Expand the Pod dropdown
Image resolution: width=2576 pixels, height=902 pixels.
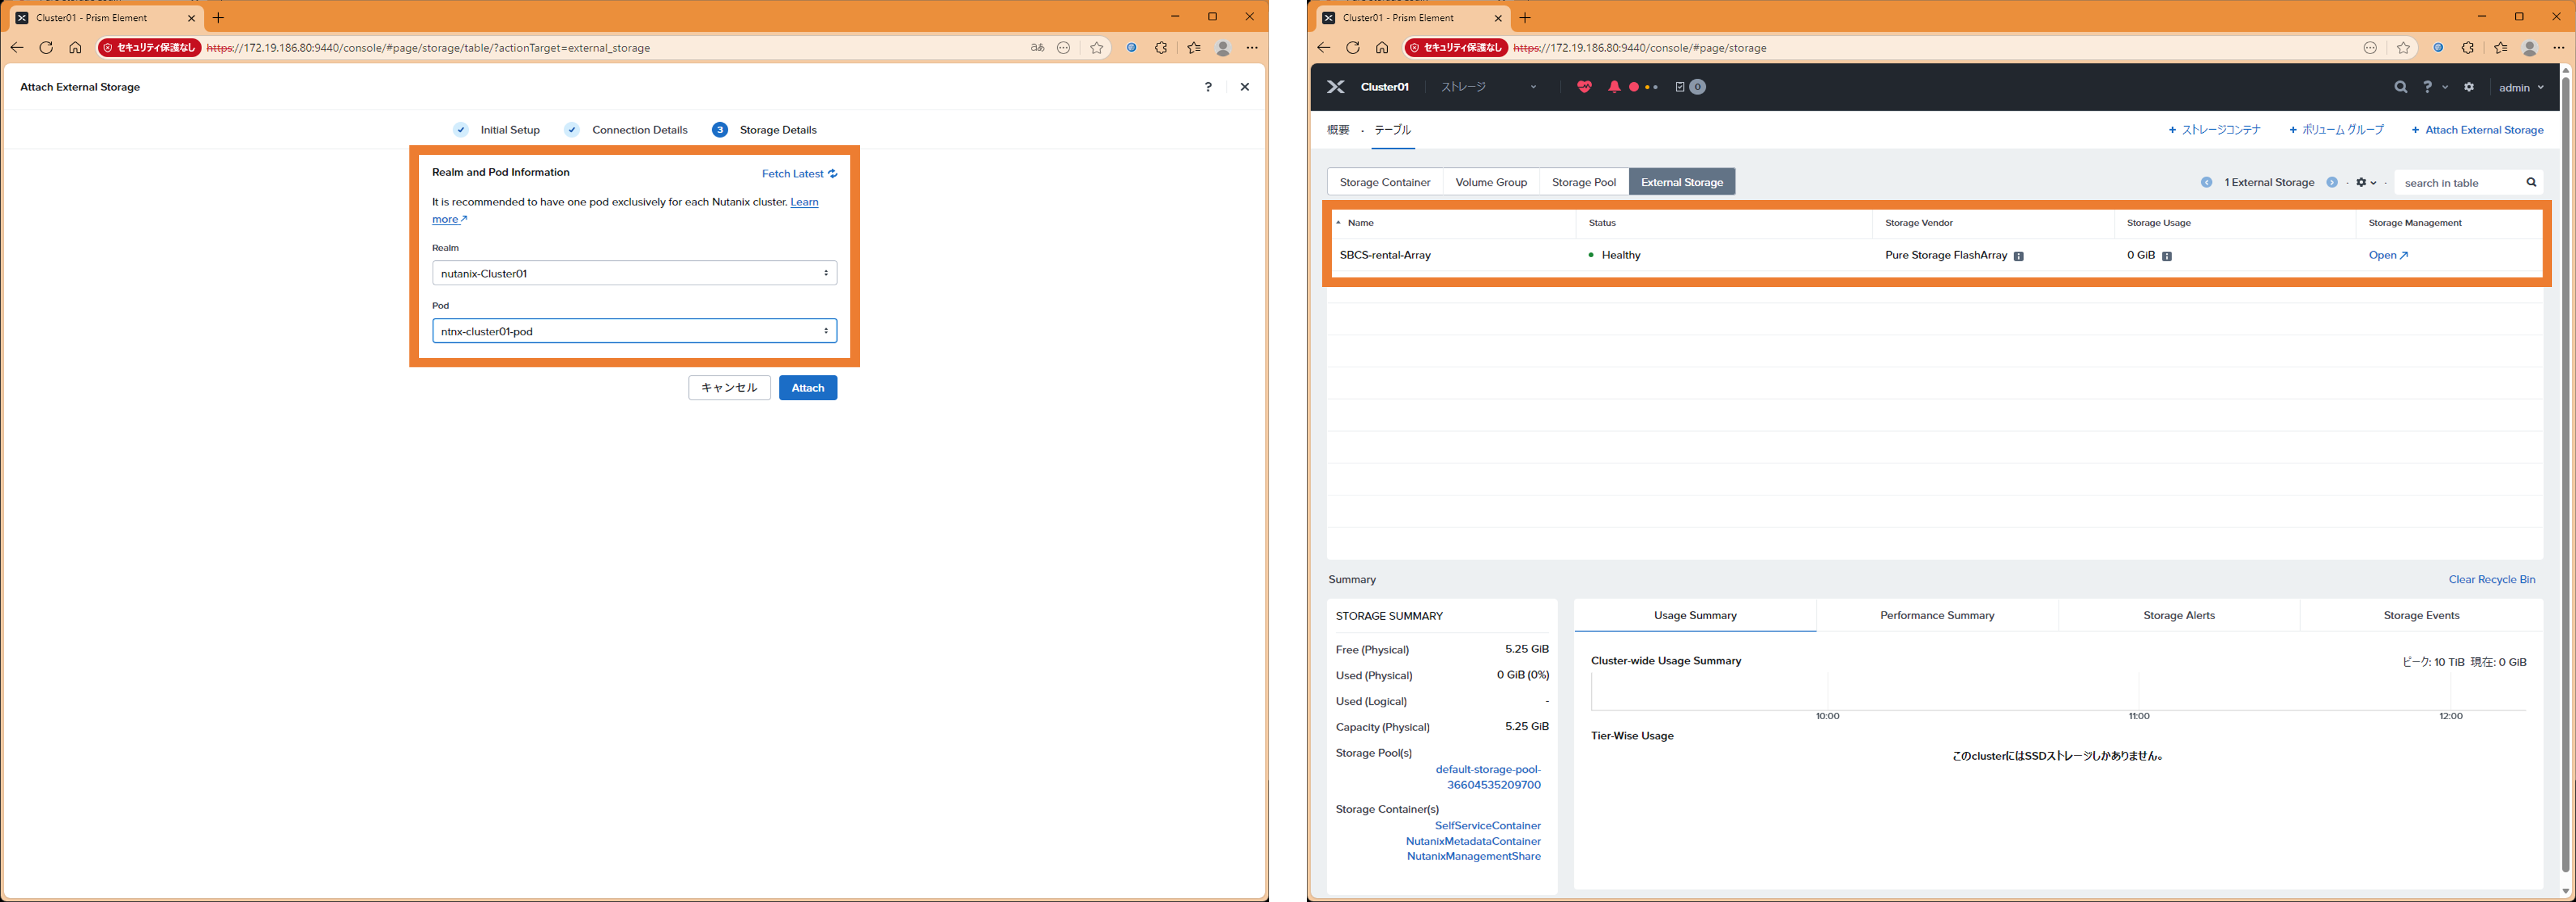(634, 330)
